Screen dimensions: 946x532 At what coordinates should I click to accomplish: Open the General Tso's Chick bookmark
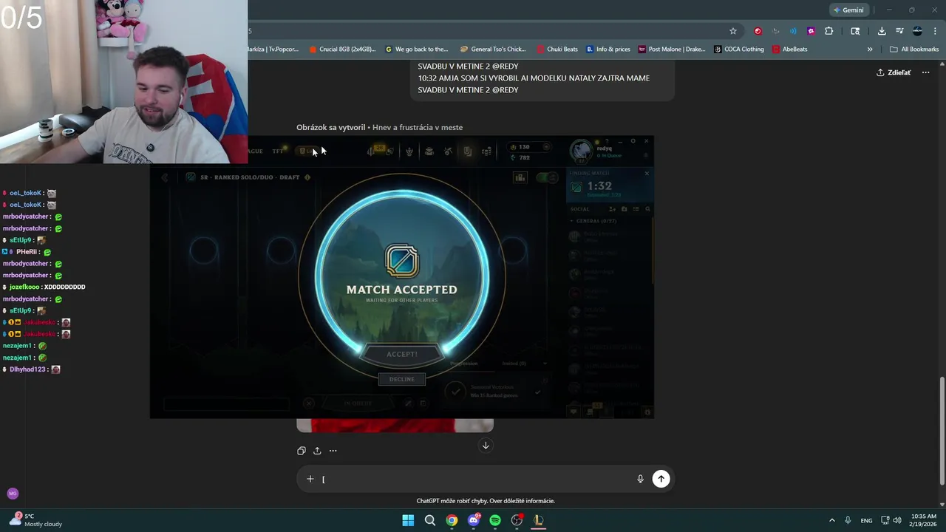pos(493,50)
